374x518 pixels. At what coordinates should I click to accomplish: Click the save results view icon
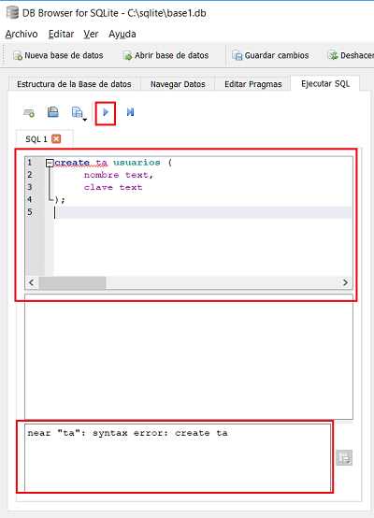pyautogui.click(x=344, y=458)
